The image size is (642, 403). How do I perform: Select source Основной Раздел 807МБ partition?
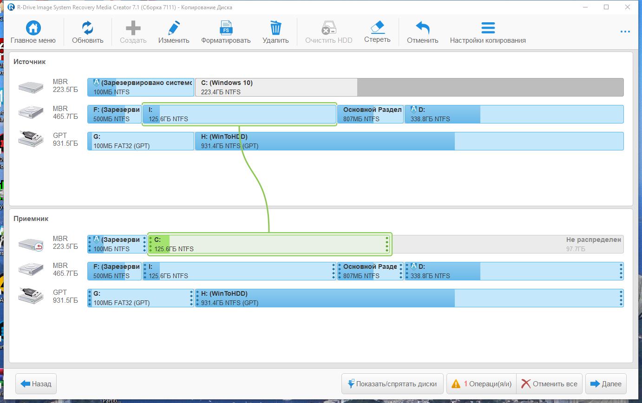coord(370,114)
